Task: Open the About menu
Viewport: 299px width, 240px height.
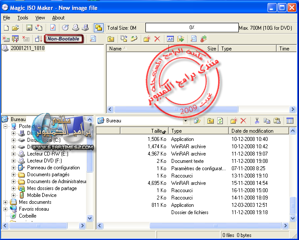Action: pyautogui.click(x=59, y=18)
